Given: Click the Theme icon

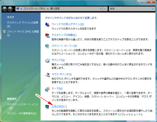Looking at the screenshot, I should (47, 89).
